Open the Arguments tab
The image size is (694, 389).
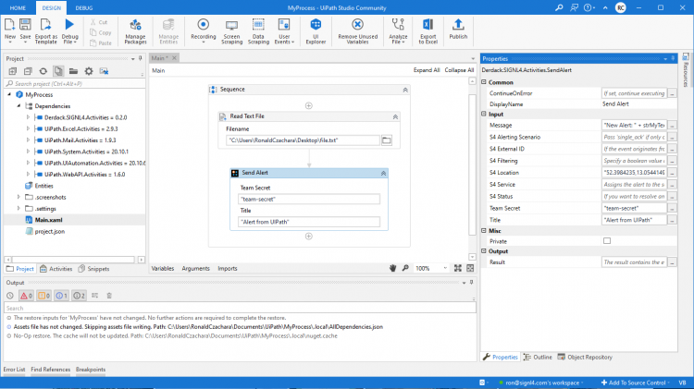[x=195, y=268]
